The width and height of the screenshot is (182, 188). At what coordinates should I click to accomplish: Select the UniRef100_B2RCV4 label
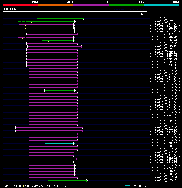click(163, 59)
